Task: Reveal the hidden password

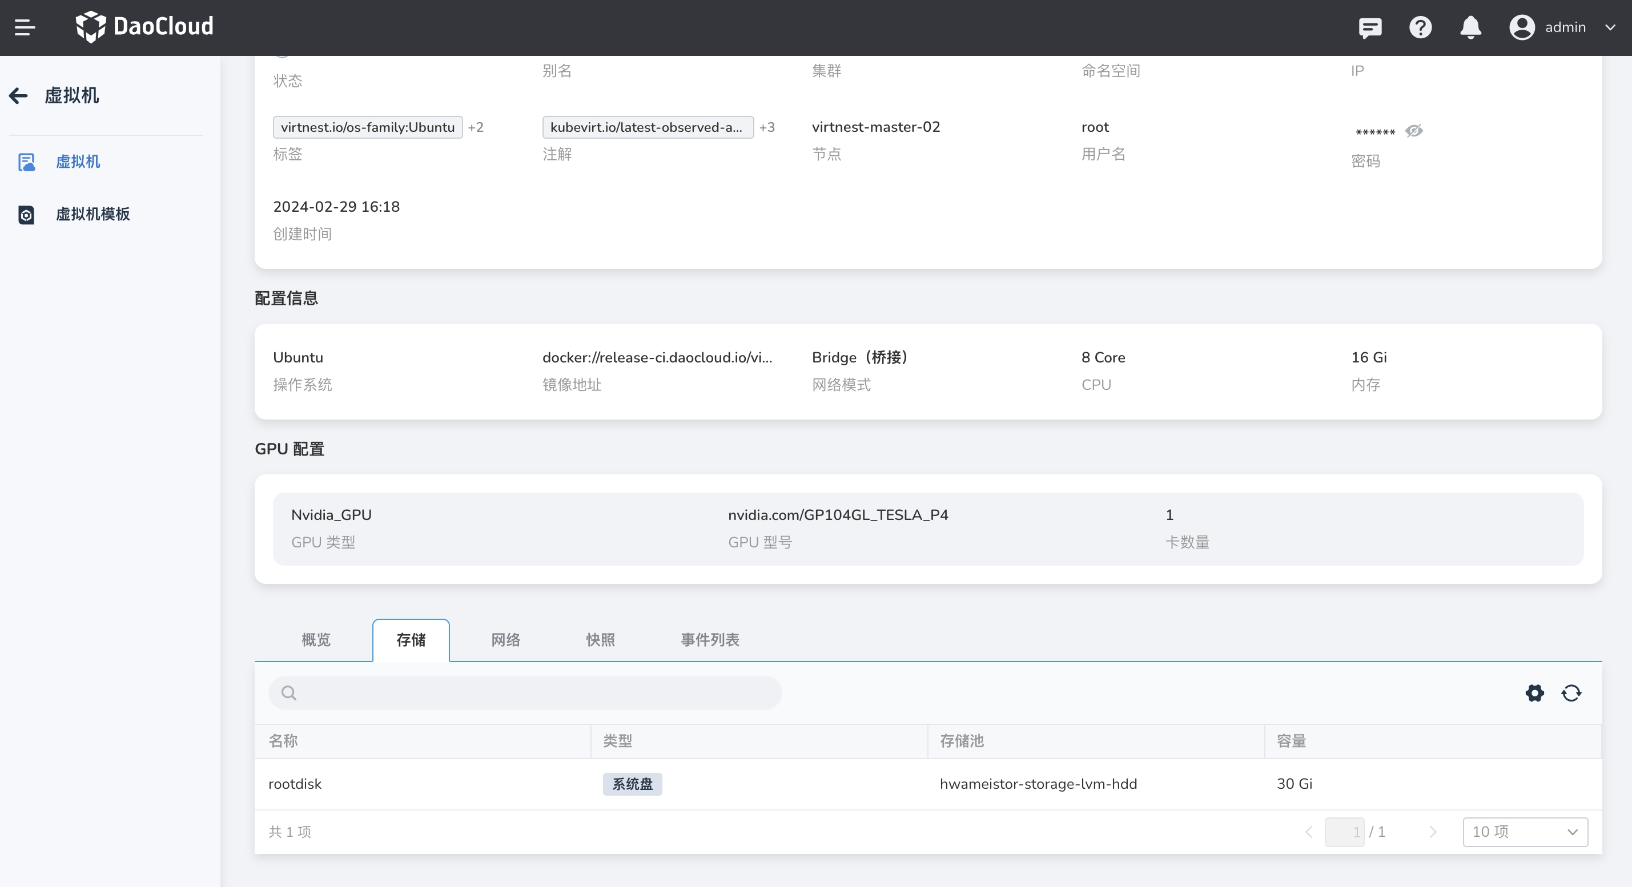Action: coord(1414,131)
